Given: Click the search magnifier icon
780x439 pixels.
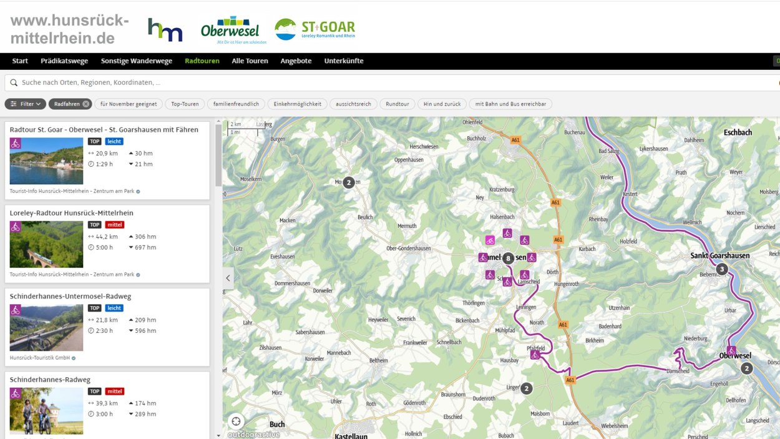Looking at the screenshot, I should 14,82.
